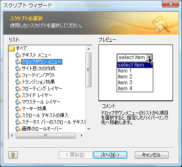Choose マウステール レイヤー from the list
Image resolution: width=182 pixels, height=167 pixels.
click(41, 102)
